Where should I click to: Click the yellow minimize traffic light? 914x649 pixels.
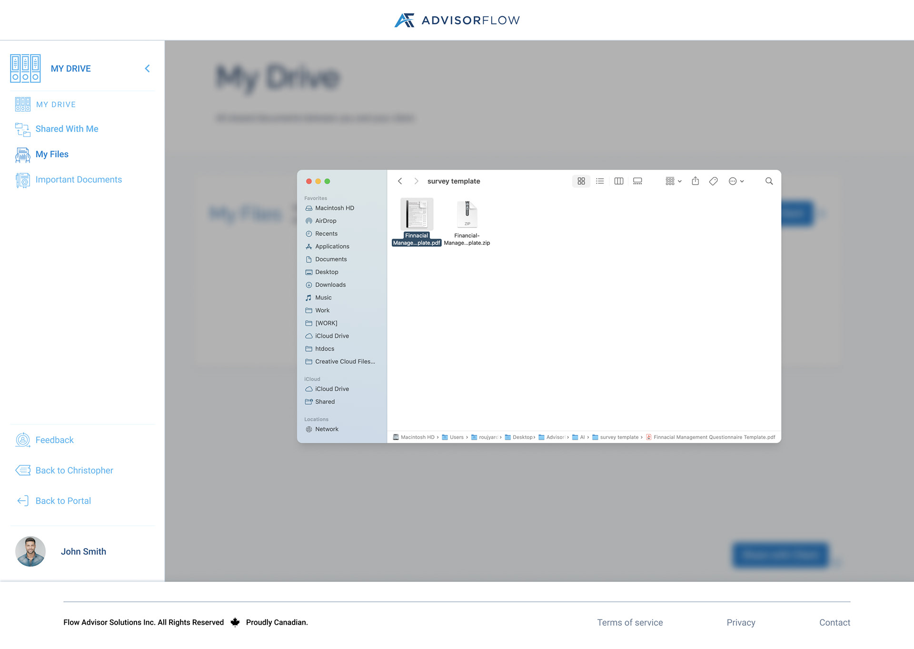click(318, 181)
